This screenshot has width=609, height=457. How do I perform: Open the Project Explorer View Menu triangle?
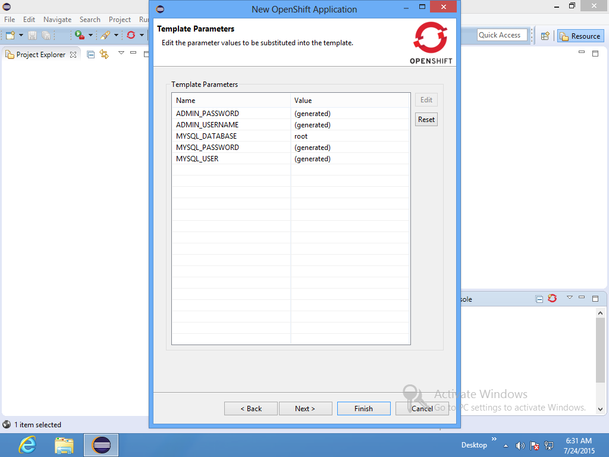[x=121, y=53]
